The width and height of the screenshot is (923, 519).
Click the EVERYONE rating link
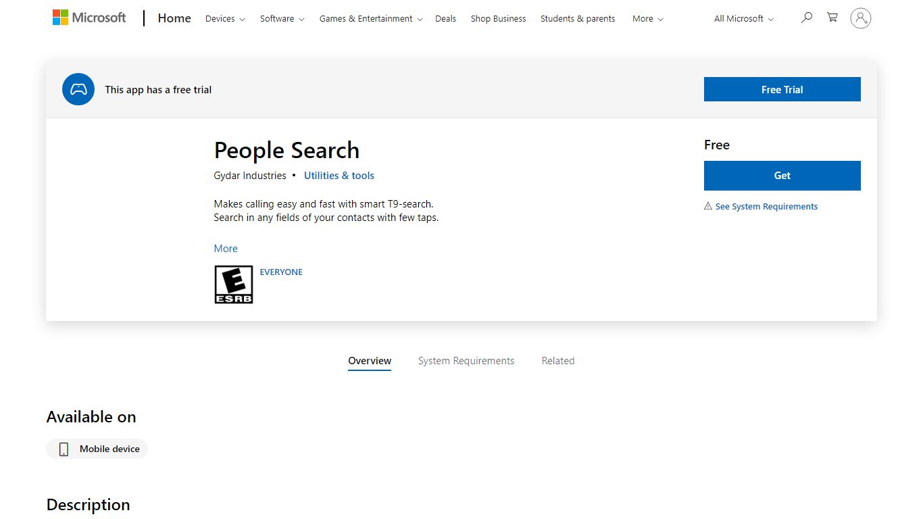[281, 272]
